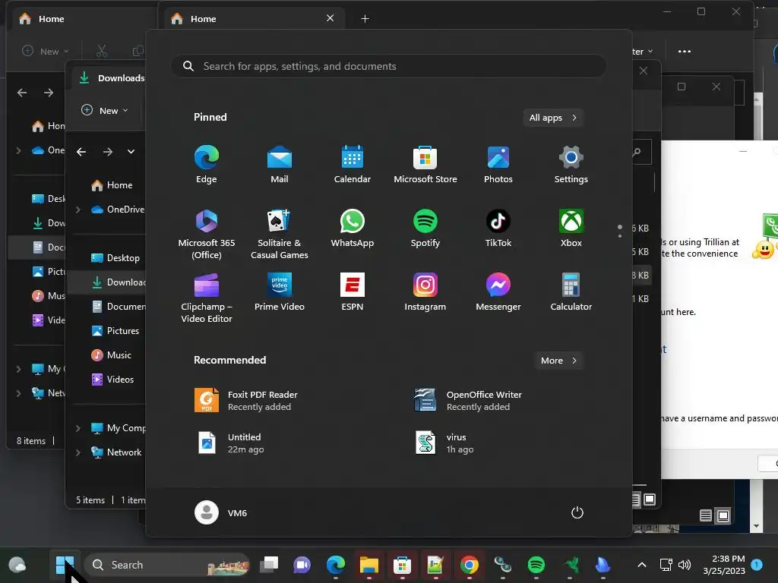
Task: Open New dropdown in back Home window
Action: pyautogui.click(x=46, y=51)
